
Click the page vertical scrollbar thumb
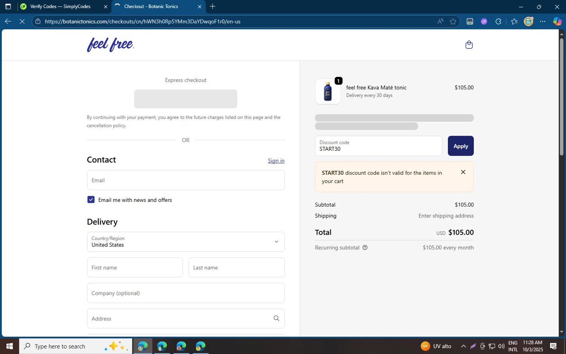pos(561,96)
